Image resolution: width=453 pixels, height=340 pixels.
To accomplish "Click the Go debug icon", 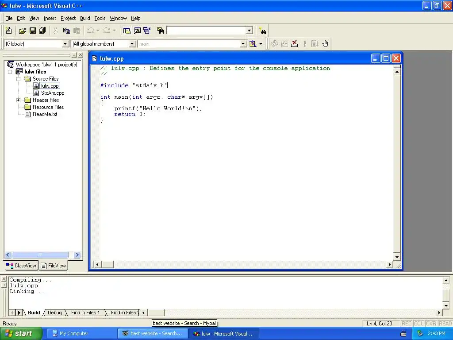I will click(x=315, y=44).
